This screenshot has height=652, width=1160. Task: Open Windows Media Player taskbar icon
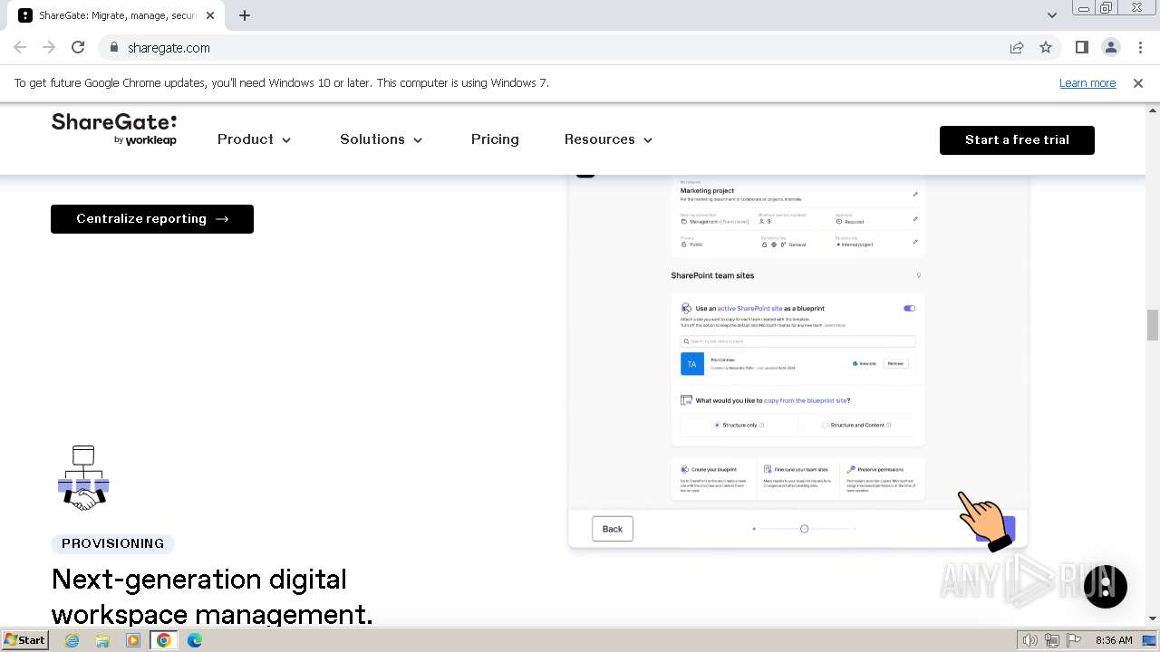(x=133, y=640)
